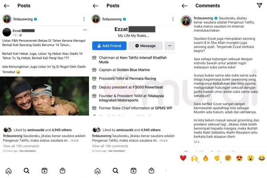Tap the crying-laughing emoji reaction
The width and height of the screenshot is (267, 178).
coord(262,158)
